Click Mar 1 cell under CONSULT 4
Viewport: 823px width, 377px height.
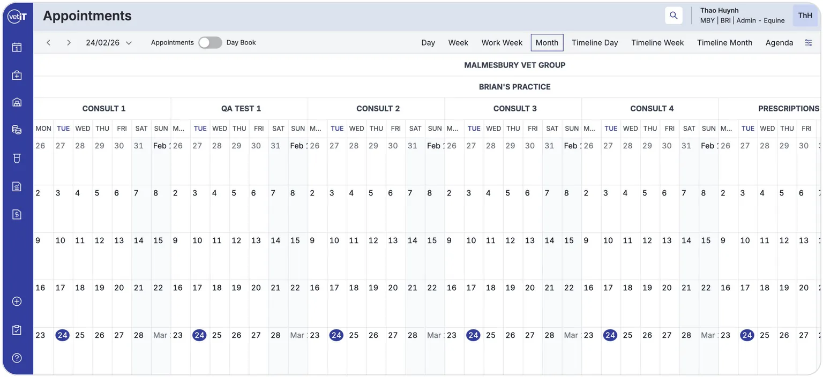[x=709, y=351]
